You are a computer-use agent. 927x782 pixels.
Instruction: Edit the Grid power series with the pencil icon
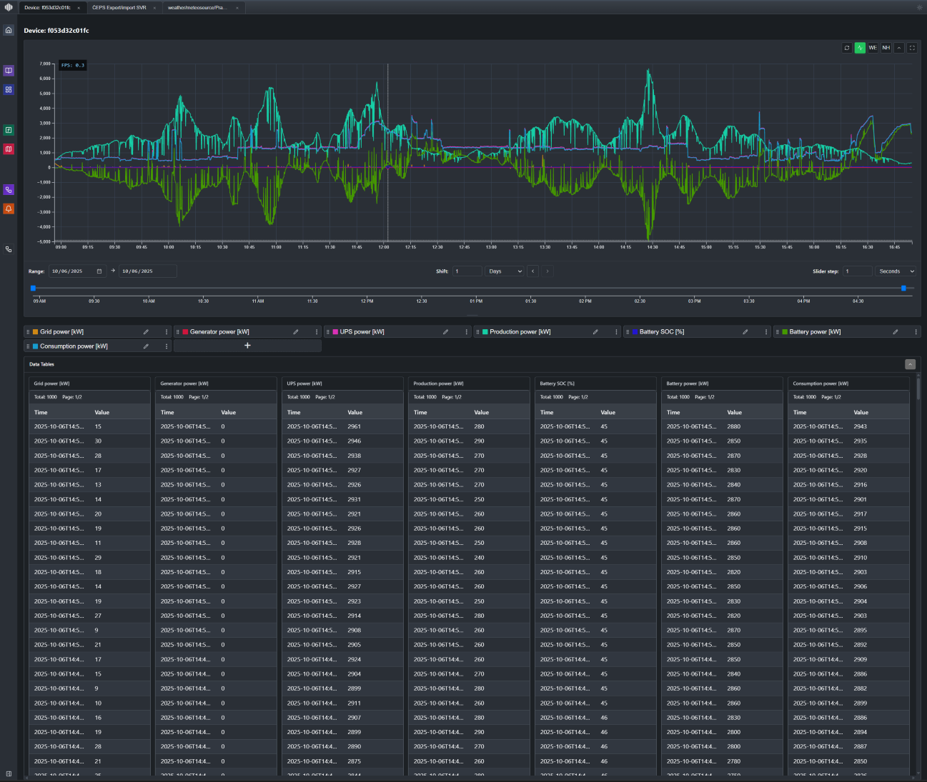(x=146, y=331)
